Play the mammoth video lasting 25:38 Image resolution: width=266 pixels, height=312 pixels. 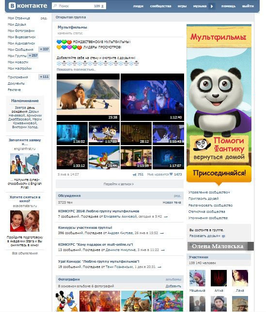tap(88, 97)
